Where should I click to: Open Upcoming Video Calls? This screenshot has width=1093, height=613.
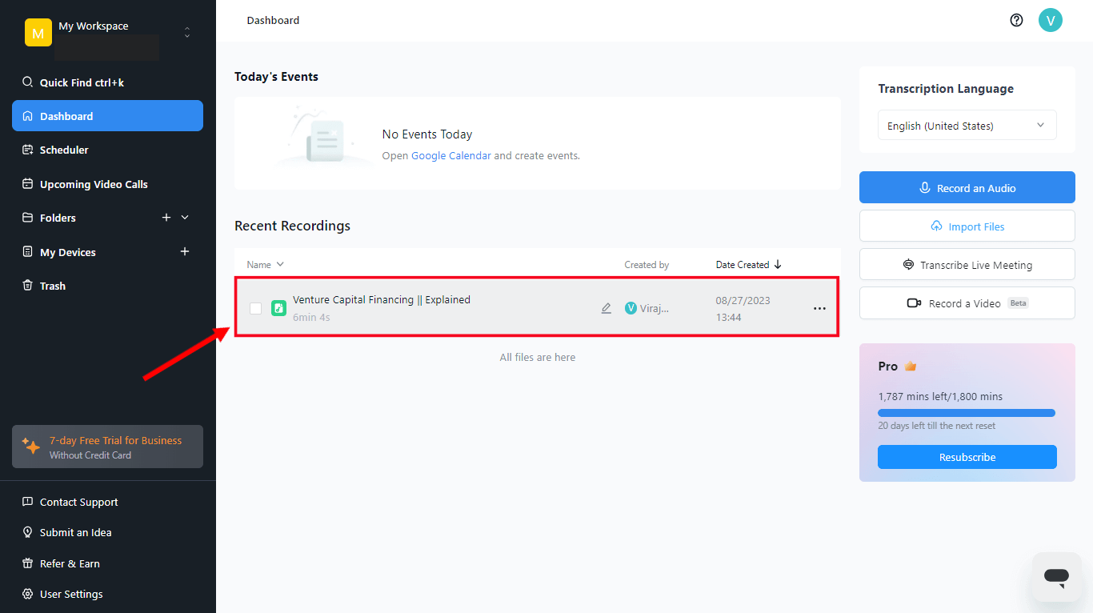94,184
